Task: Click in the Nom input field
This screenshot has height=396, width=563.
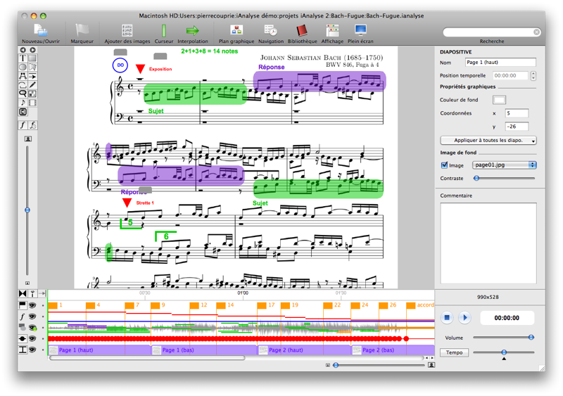Action: pyautogui.click(x=500, y=63)
